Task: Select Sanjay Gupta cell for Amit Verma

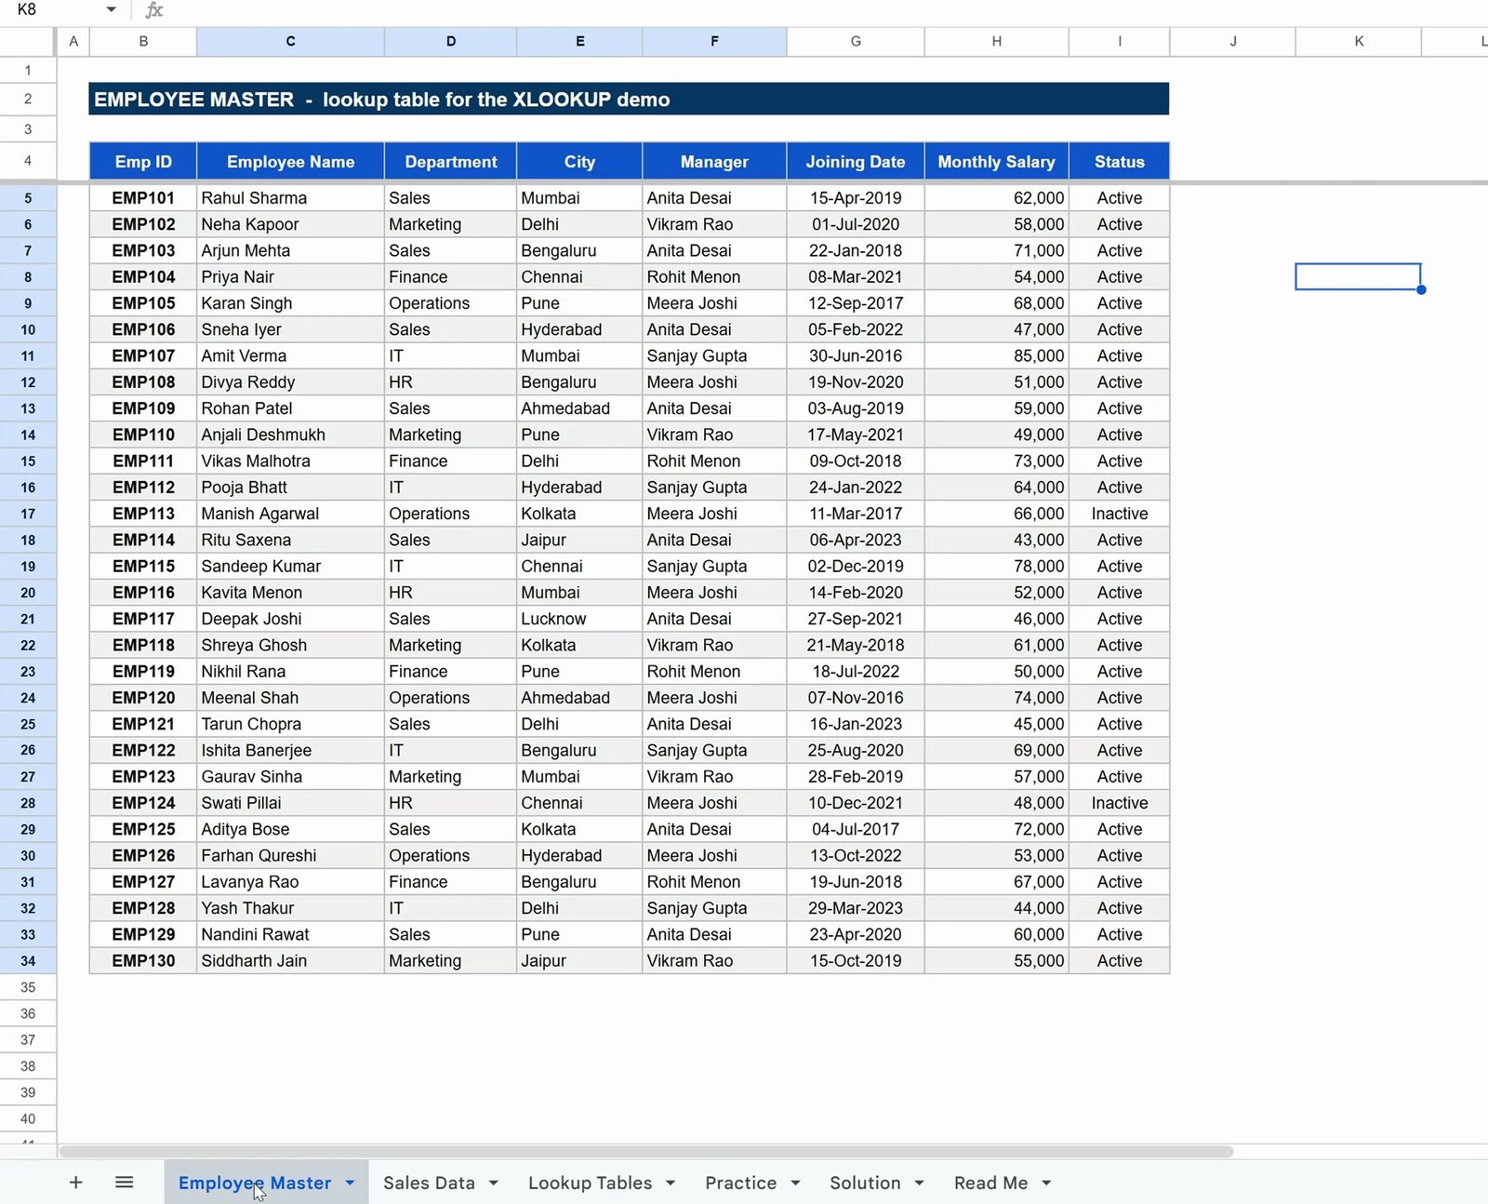Action: click(714, 355)
